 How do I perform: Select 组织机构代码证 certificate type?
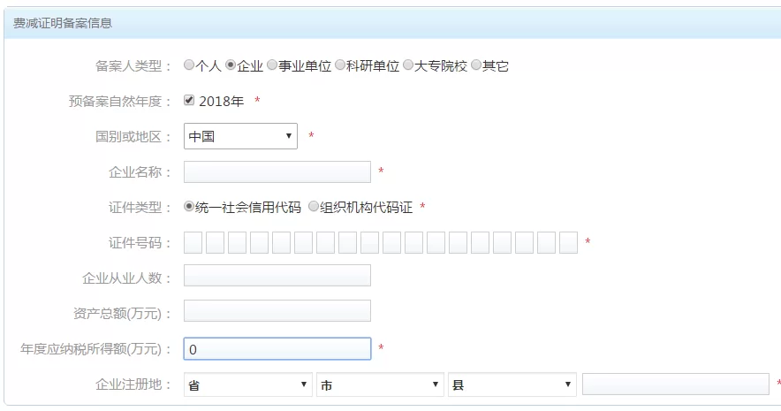click(x=313, y=207)
